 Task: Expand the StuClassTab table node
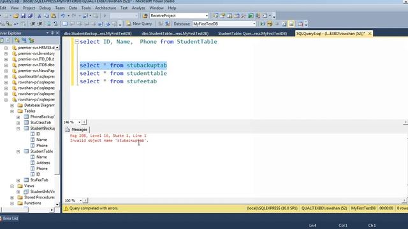18,123
